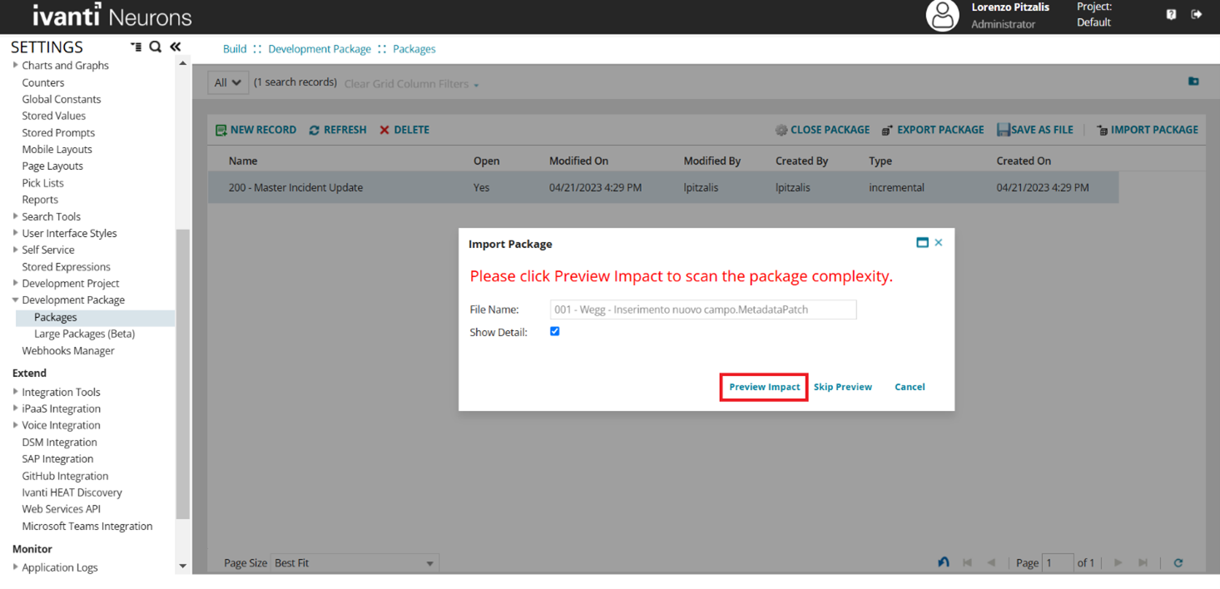Click sidebar scrollbar up arrow
Image resolution: width=1220 pixels, height=589 pixels.
pyautogui.click(x=183, y=64)
